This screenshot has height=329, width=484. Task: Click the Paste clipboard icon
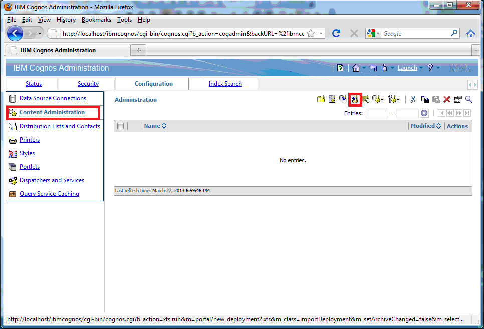click(436, 99)
